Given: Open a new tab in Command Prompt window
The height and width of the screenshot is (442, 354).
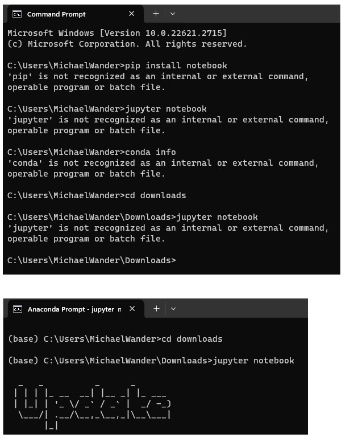Looking at the screenshot, I should (156, 14).
